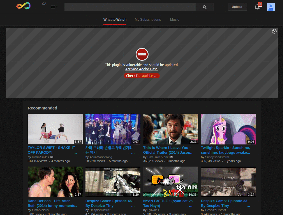Image resolution: width=287 pixels, height=215 pixels.
Task: Open the KimmiSmiles channel link
Action: (40, 157)
